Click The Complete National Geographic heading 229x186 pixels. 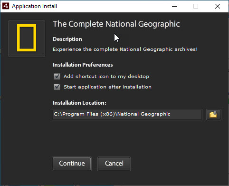(116, 24)
